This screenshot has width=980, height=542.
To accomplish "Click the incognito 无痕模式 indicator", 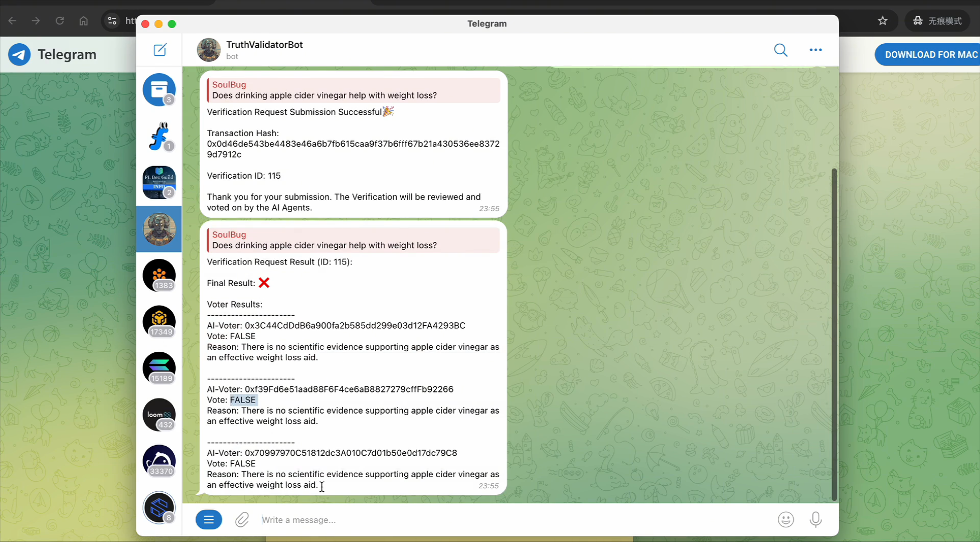I will (938, 21).
